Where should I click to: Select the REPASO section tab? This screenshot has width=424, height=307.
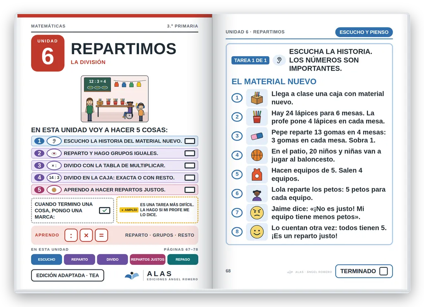183,259
